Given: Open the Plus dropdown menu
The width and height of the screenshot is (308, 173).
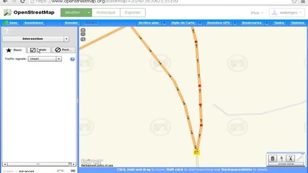Looking at the screenshot, I should coord(257,13).
